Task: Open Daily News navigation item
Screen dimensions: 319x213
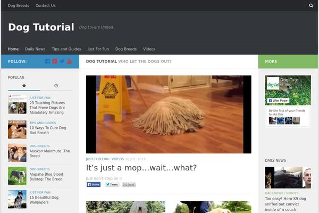Action: coord(35,49)
